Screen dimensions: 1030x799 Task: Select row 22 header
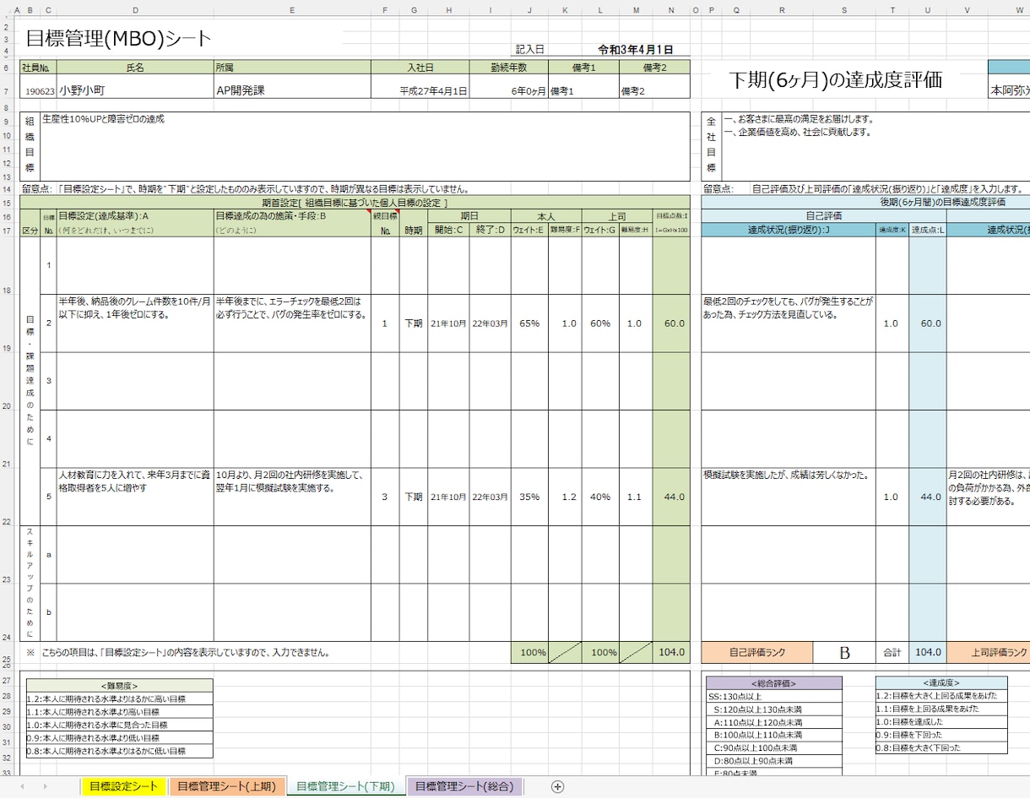click(6, 497)
